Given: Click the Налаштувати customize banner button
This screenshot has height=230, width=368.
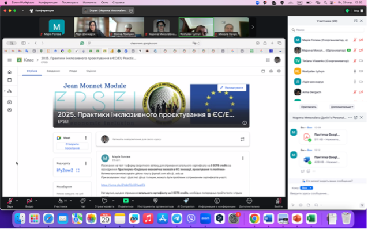Looking at the screenshot, I should 232,87.
